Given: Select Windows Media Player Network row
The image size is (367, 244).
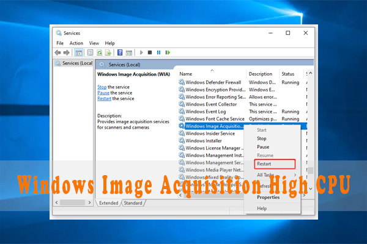Looking at the screenshot, I should tap(212, 170).
